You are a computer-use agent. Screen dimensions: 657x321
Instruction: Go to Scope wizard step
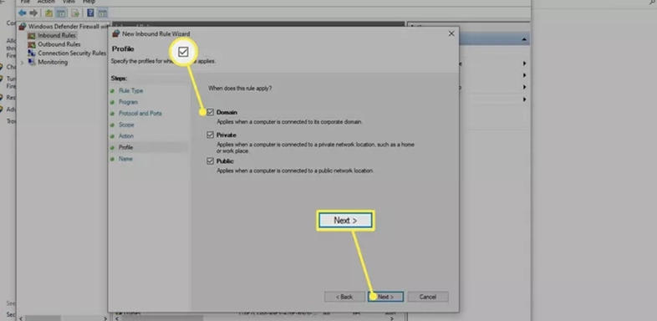[126, 125]
